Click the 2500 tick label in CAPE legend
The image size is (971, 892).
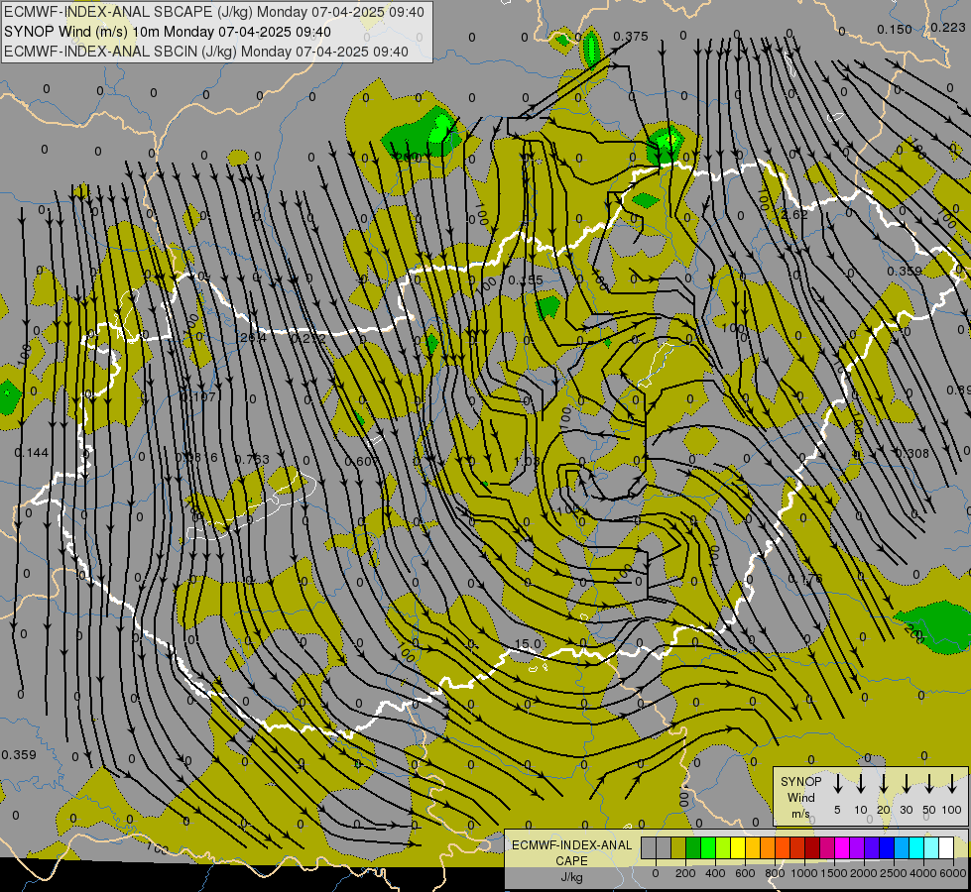point(894,873)
